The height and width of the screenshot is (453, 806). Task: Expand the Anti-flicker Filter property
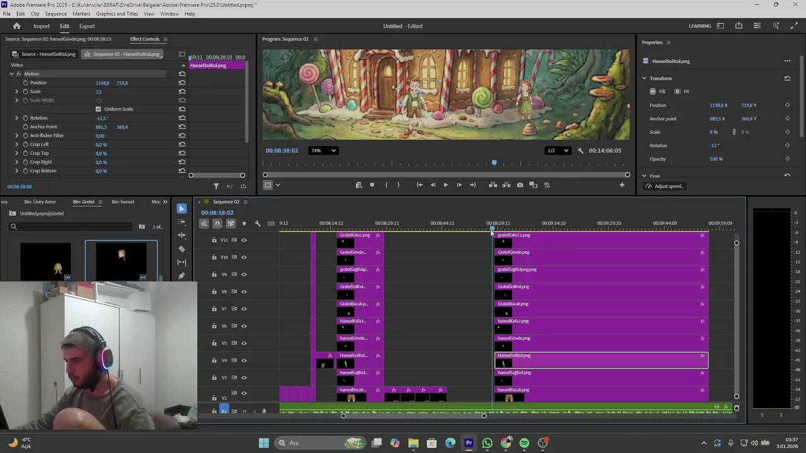coord(17,136)
